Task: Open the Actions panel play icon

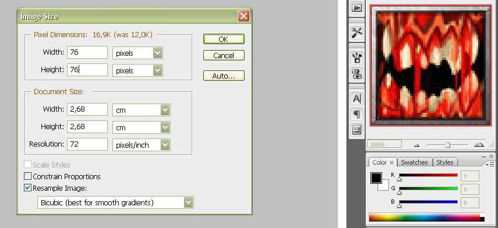Action: [357, 8]
